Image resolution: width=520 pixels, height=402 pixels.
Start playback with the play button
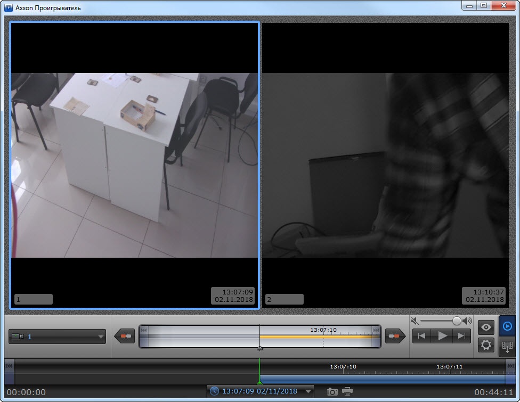[x=442, y=336]
